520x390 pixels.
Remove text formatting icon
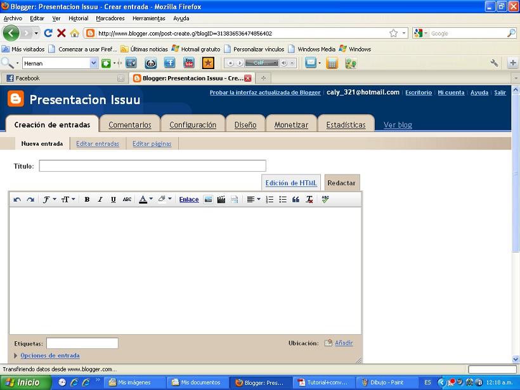(309, 199)
